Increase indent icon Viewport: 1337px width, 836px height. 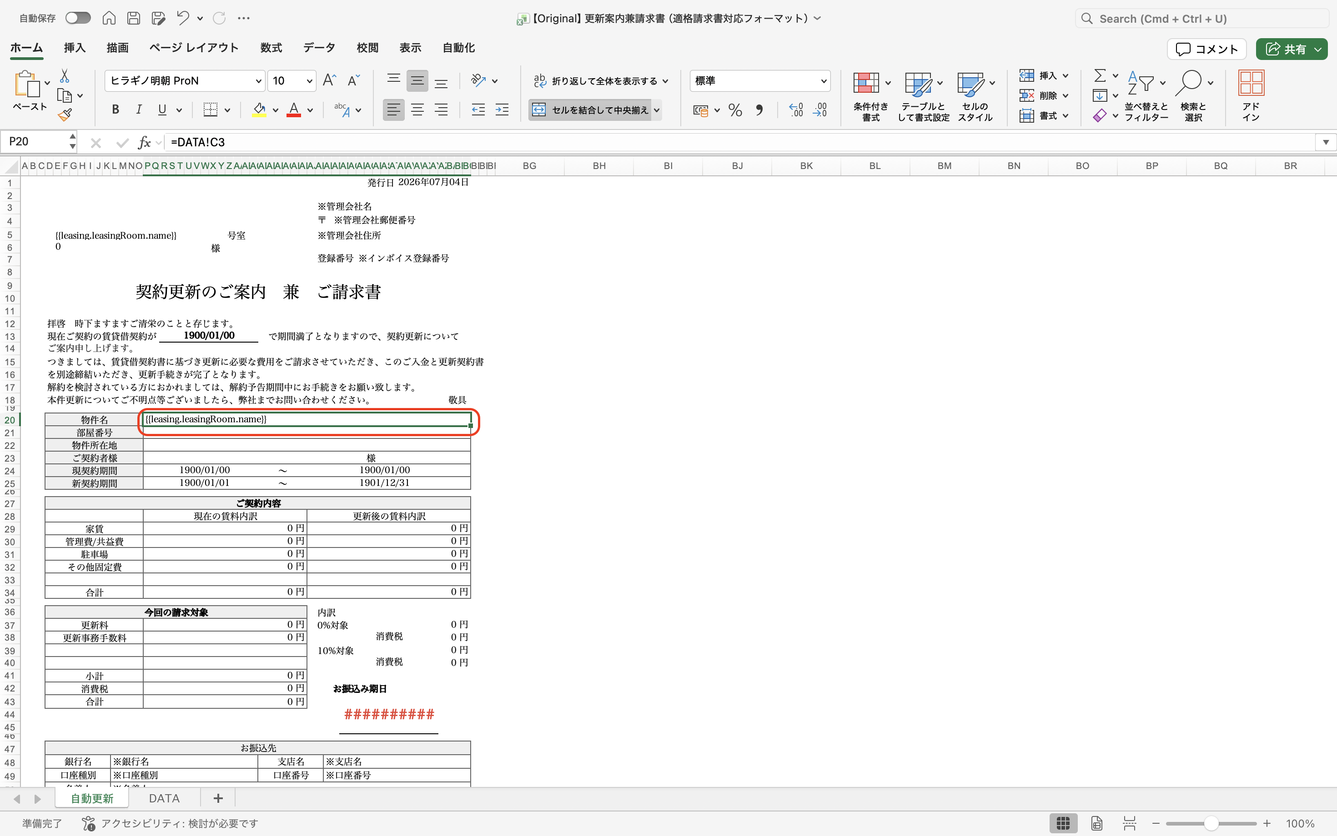(502, 109)
